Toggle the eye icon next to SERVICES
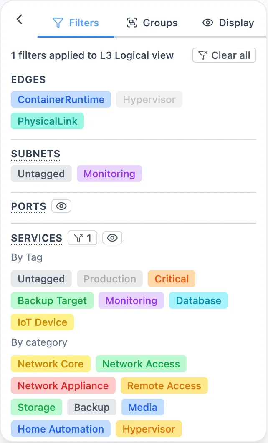 tap(112, 238)
